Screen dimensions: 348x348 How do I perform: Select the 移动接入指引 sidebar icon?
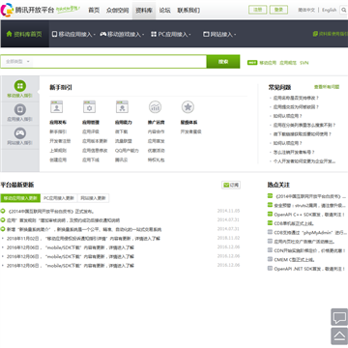[x=20, y=86]
